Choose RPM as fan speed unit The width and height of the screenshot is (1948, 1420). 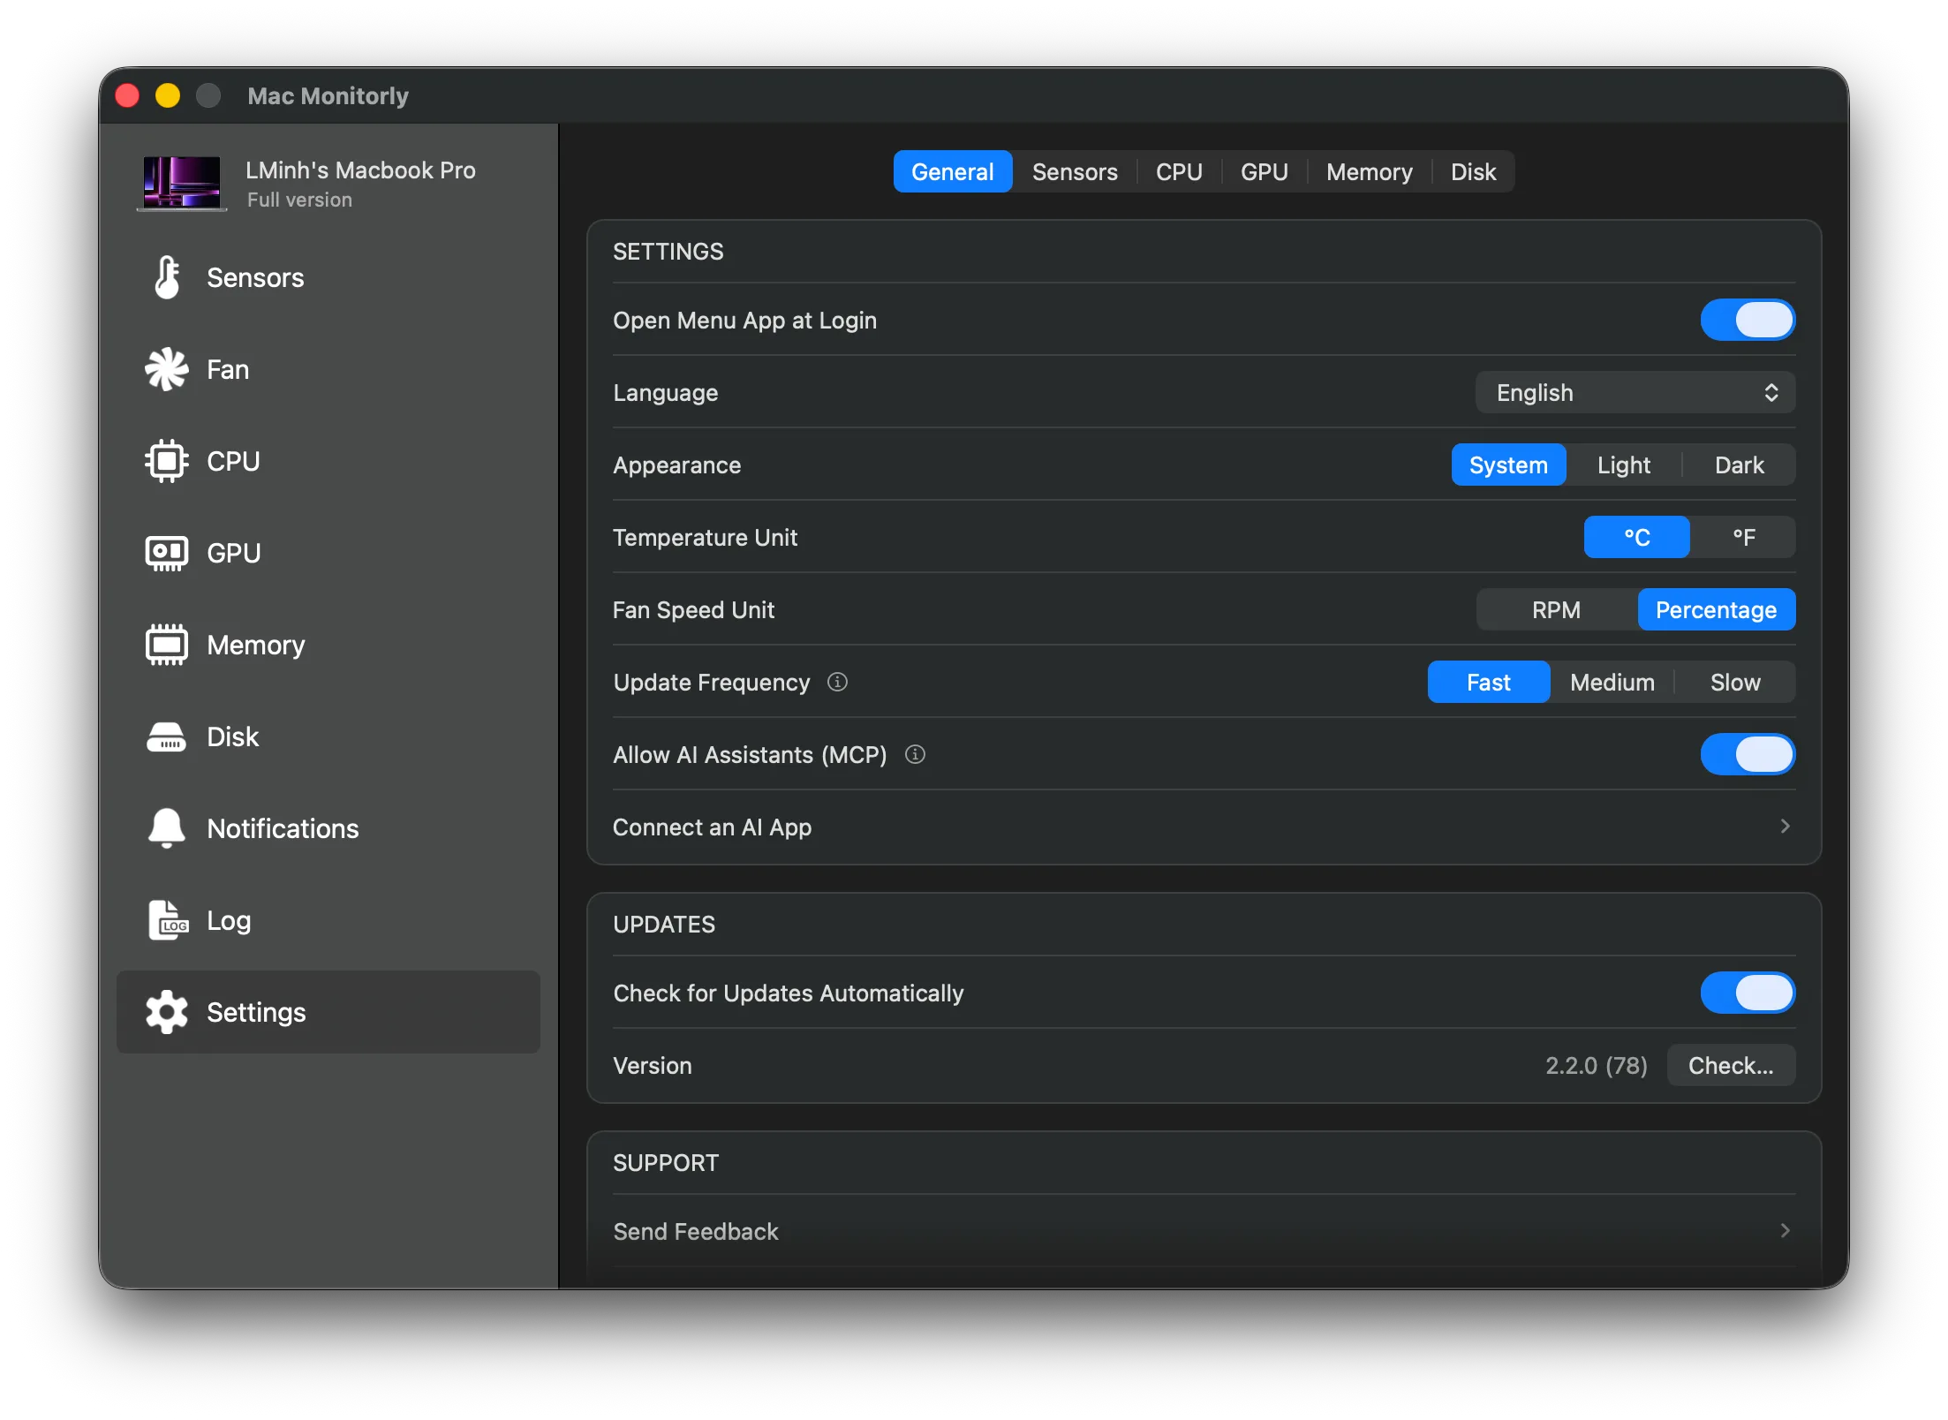tap(1556, 609)
